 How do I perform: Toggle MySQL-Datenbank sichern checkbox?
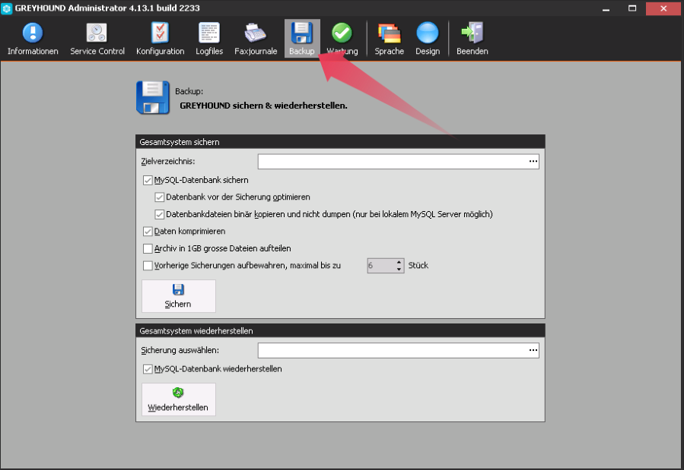[x=148, y=180]
